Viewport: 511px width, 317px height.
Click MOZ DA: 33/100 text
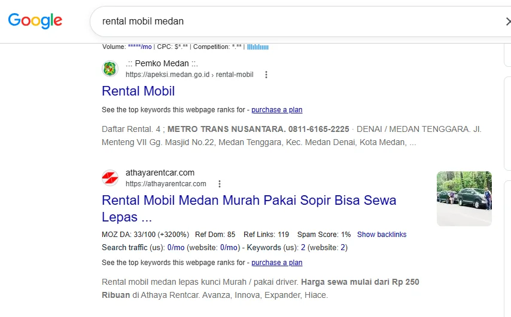tap(145, 235)
